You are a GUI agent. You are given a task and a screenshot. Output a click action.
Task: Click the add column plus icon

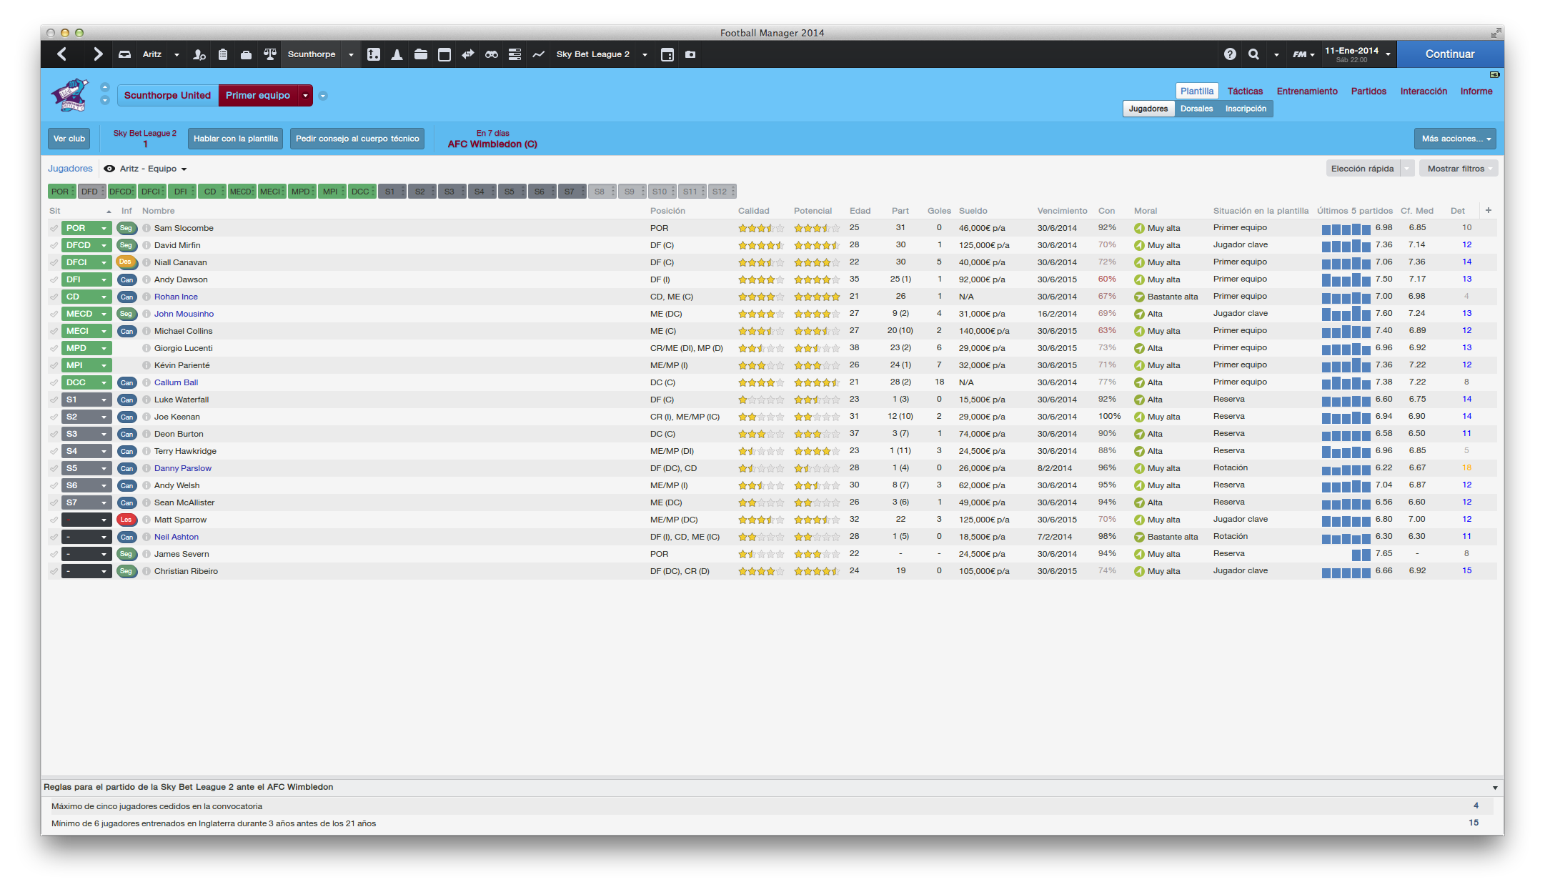point(1489,210)
